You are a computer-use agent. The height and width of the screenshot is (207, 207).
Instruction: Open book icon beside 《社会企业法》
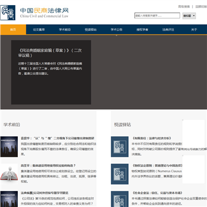click(120, 199)
